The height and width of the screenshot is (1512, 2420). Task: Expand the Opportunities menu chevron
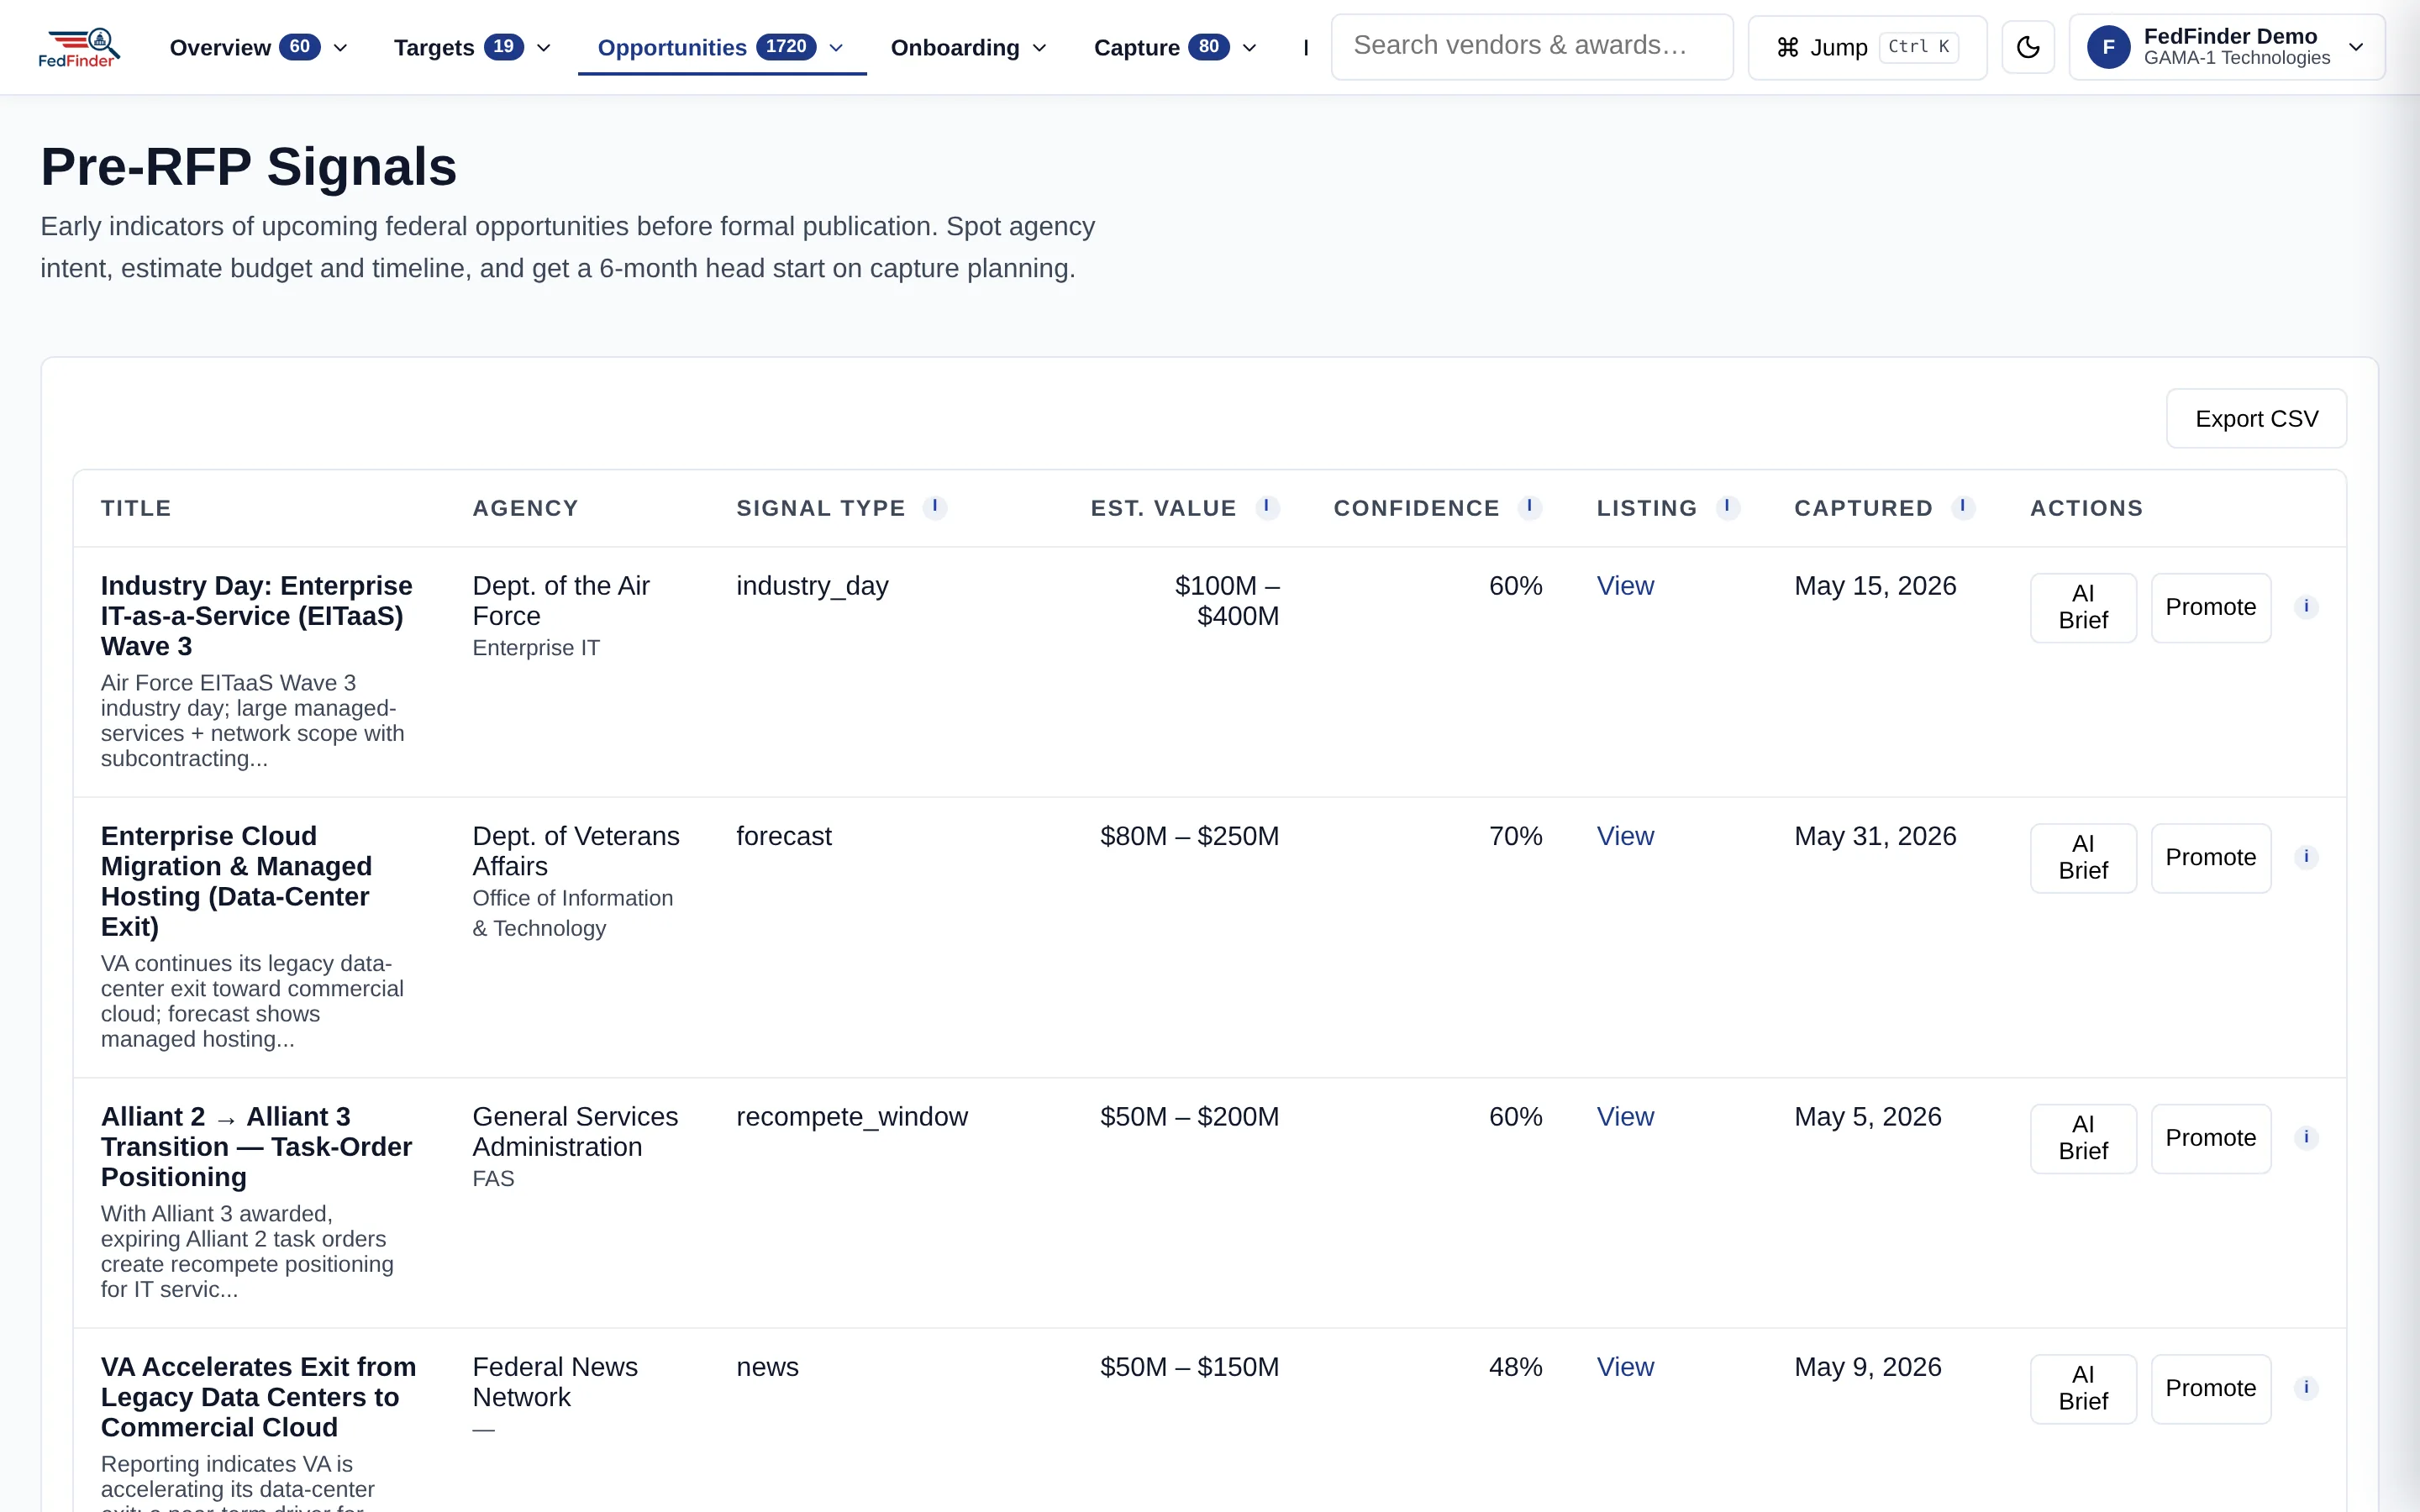pyautogui.click(x=837, y=48)
